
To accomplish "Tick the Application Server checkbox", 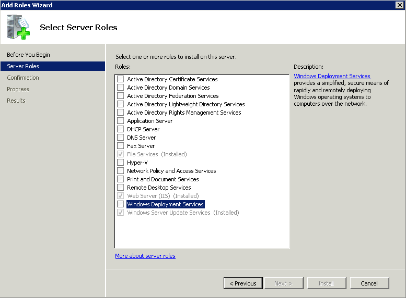I will [120, 120].
